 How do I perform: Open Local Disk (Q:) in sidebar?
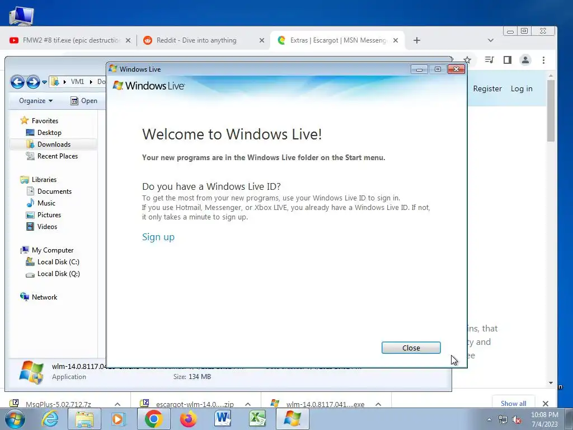click(x=53, y=273)
